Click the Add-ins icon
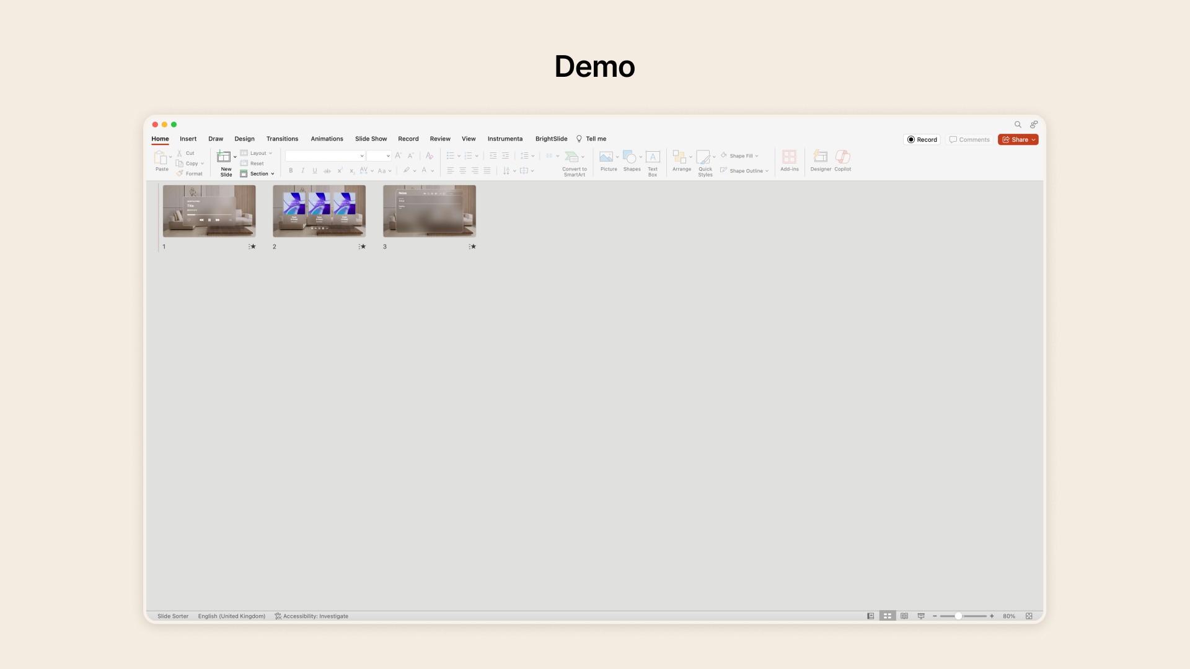 (789, 157)
